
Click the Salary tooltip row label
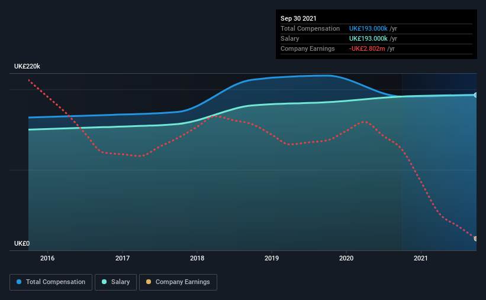pyautogui.click(x=290, y=38)
